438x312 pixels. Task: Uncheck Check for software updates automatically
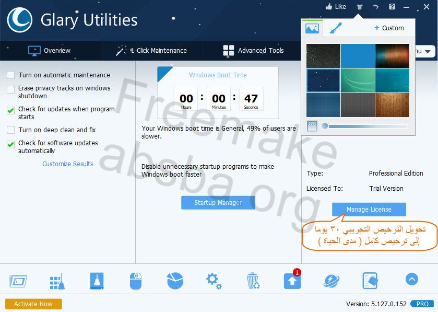[10, 144]
